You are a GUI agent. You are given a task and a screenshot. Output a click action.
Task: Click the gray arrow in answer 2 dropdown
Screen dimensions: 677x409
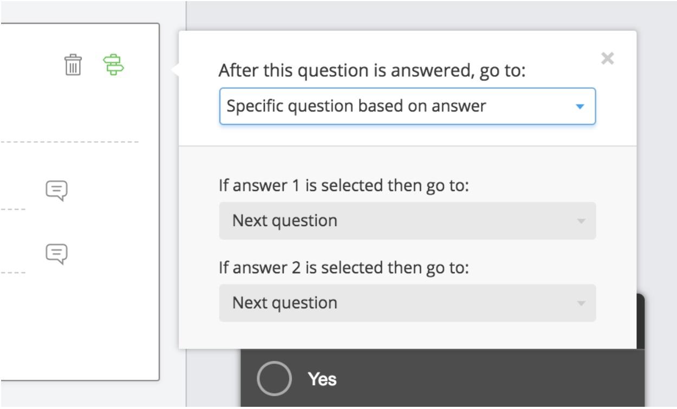(581, 304)
